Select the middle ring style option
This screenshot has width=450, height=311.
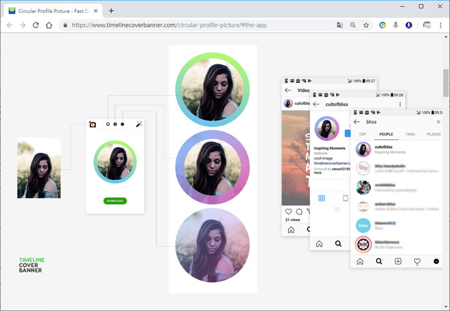[115, 124]
